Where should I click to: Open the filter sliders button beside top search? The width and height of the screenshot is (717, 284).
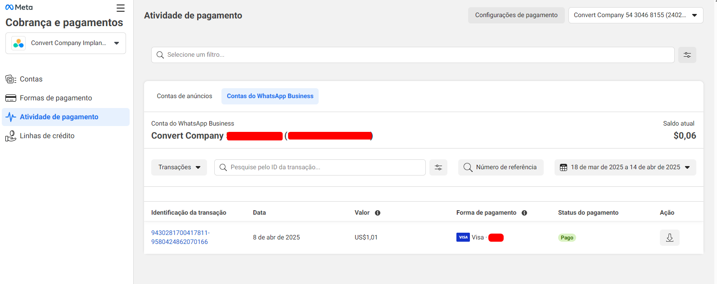point(687,55)
